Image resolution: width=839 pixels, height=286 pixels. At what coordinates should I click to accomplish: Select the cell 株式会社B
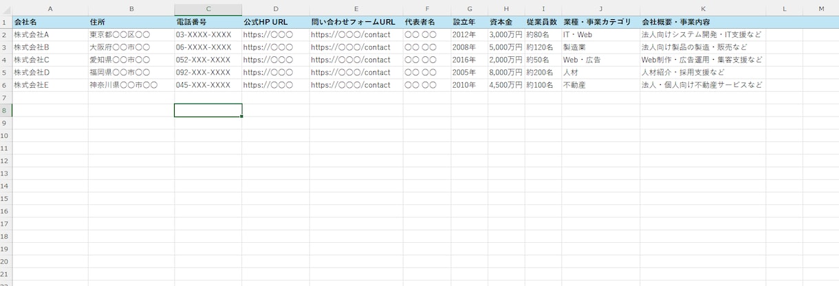coord(50,47)
